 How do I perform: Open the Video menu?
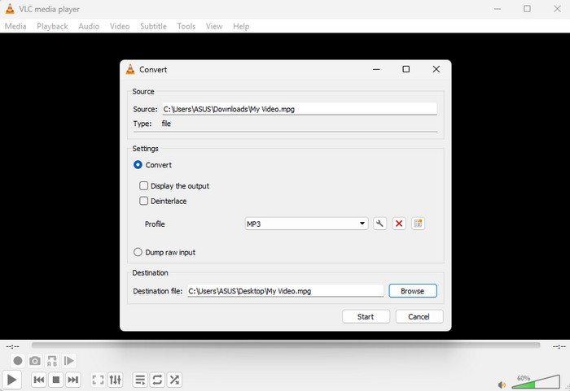point(120,26)
